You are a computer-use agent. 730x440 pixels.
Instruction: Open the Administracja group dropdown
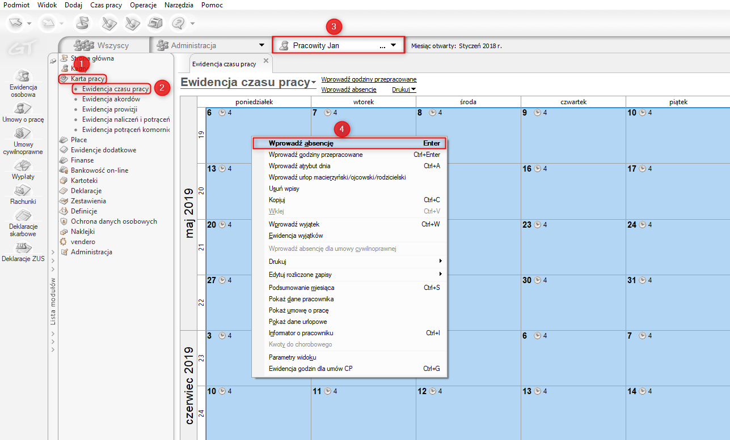pos(261,45)
